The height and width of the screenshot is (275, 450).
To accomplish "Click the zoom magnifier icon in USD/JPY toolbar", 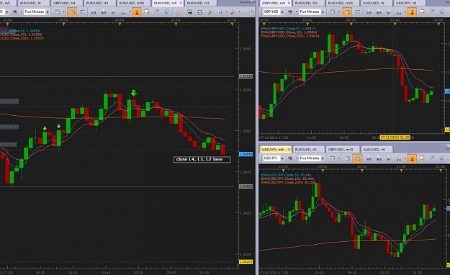I will click(x=399, y=158).
